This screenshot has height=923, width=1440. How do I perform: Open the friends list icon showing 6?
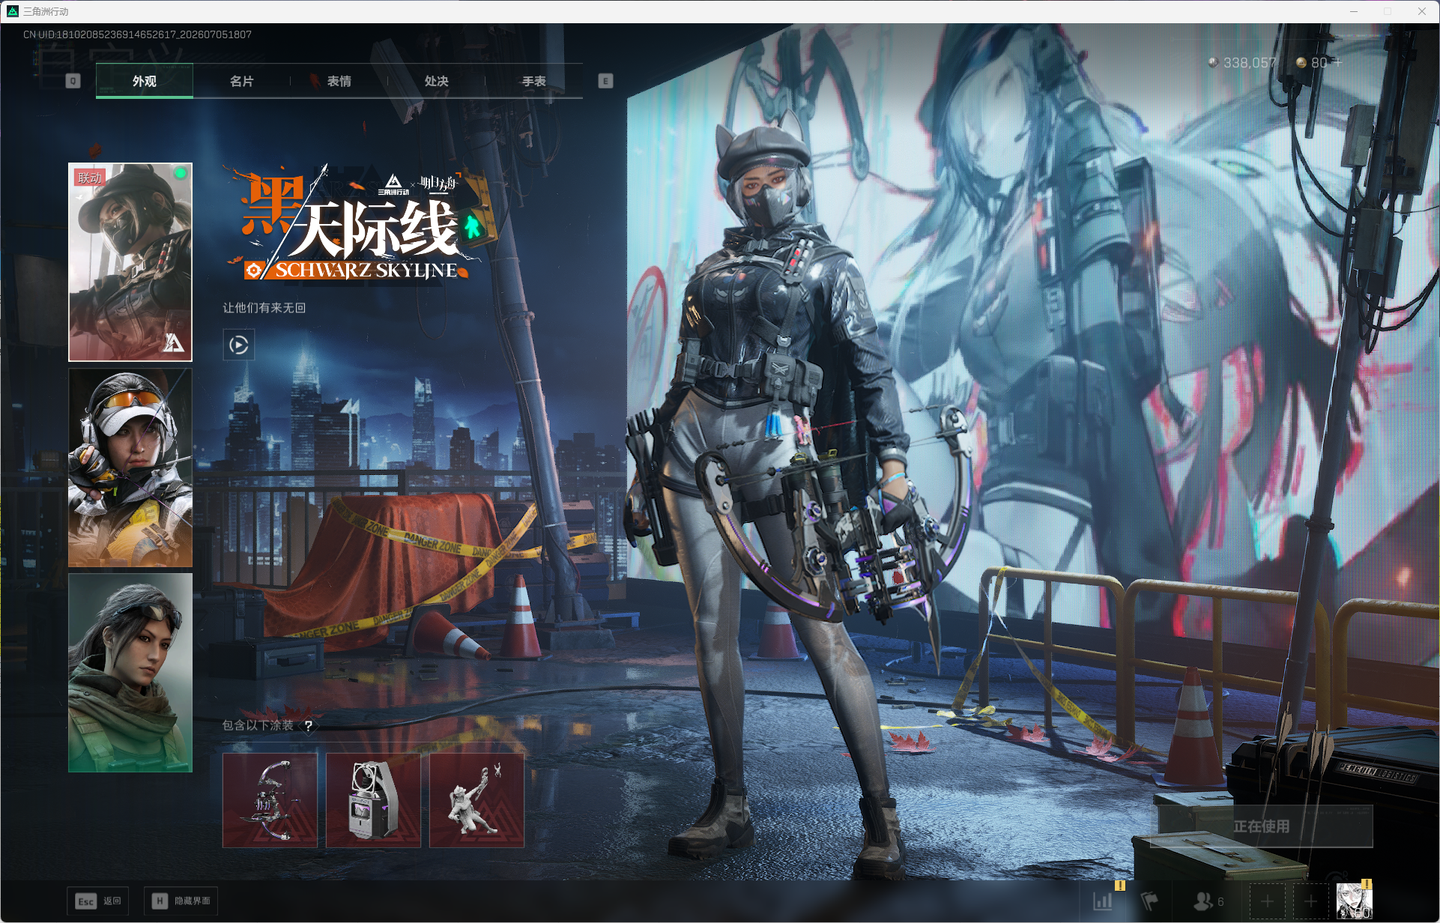pyautogui.click(x=1208, y=901)
